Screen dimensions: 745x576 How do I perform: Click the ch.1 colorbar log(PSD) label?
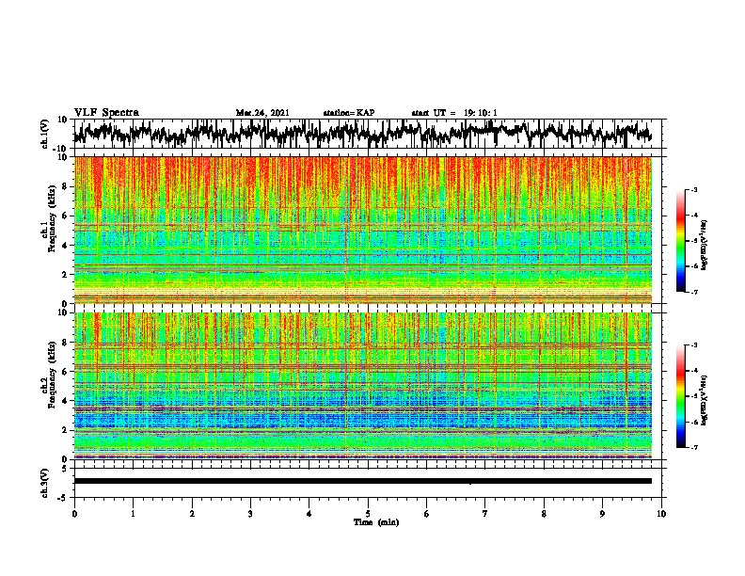pyautogui.click(x=704, y=246)
